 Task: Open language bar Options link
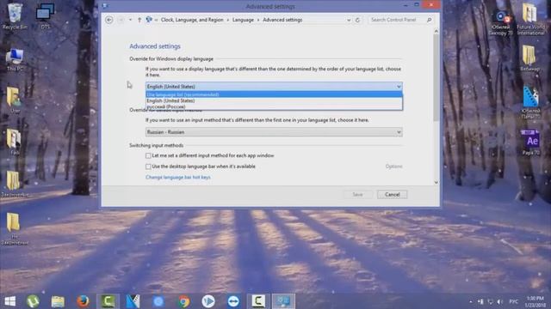[x=393, y=167]
